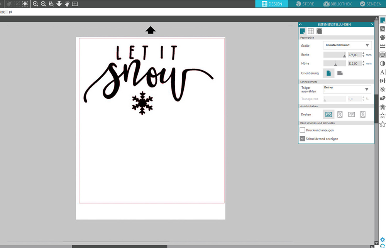The height and width of the screenshot is (248, 386).
Task: Enable the Druckrand anzeigen checkbox
Action: click(303, 130)
